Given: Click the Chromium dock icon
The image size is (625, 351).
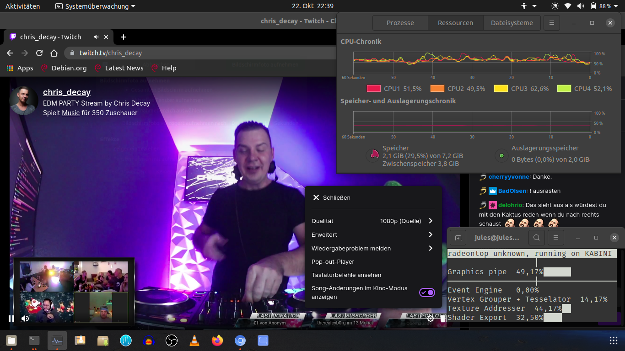Looking at the screenshot, I should (240, 340).
